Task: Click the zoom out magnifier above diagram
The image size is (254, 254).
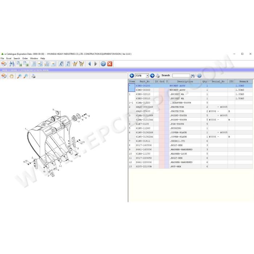Action: (x=26, y=76)
